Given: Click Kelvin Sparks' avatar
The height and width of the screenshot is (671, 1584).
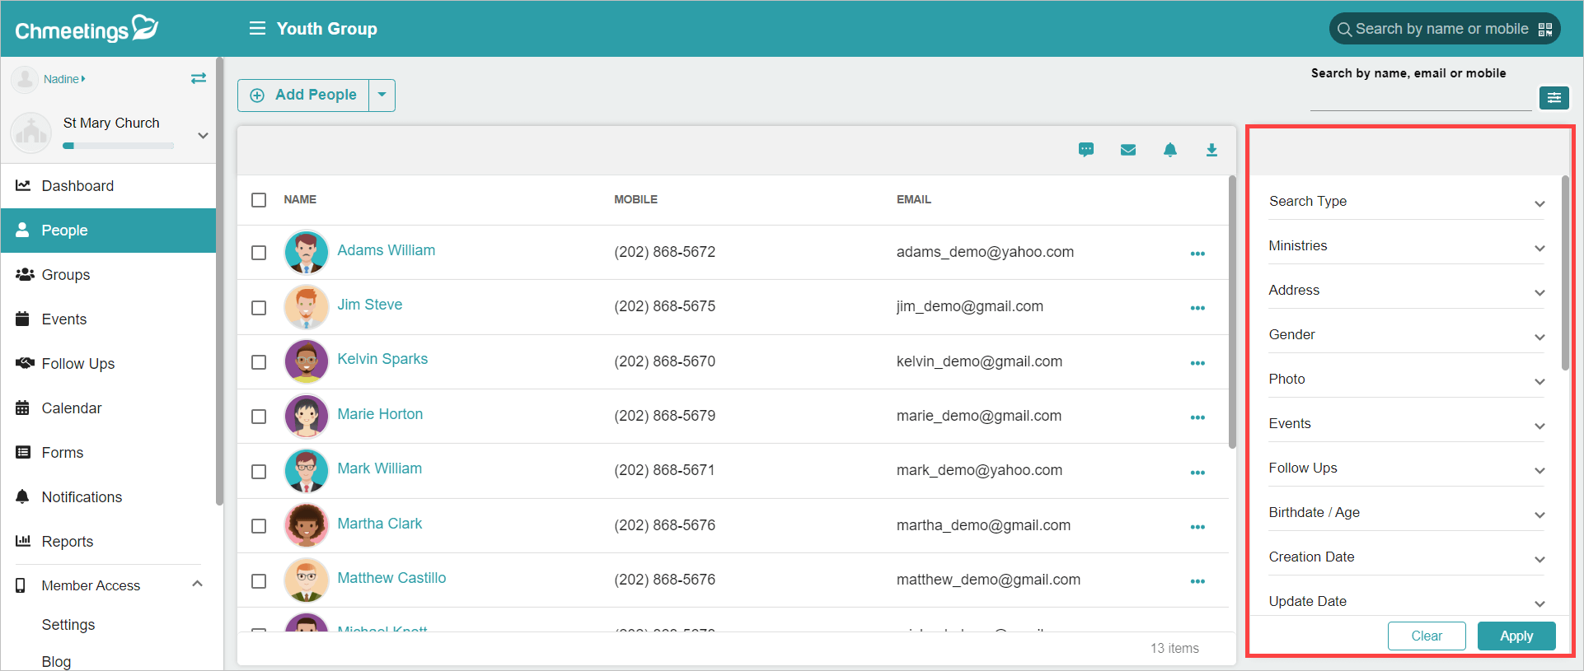Looking at the screenshot, I should point(307,361).
